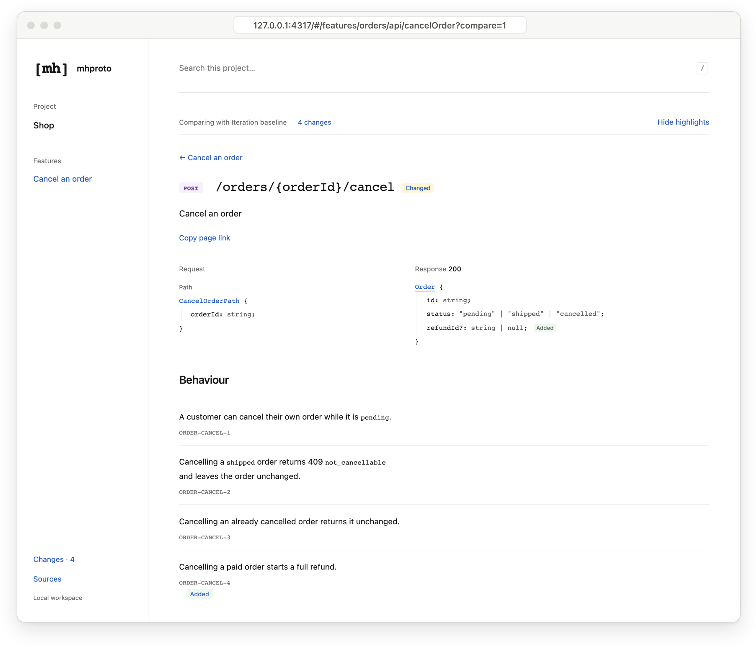Open the Shop project
Screen dimensions: 756x647
pyautogui.click(x=44, y=125)
